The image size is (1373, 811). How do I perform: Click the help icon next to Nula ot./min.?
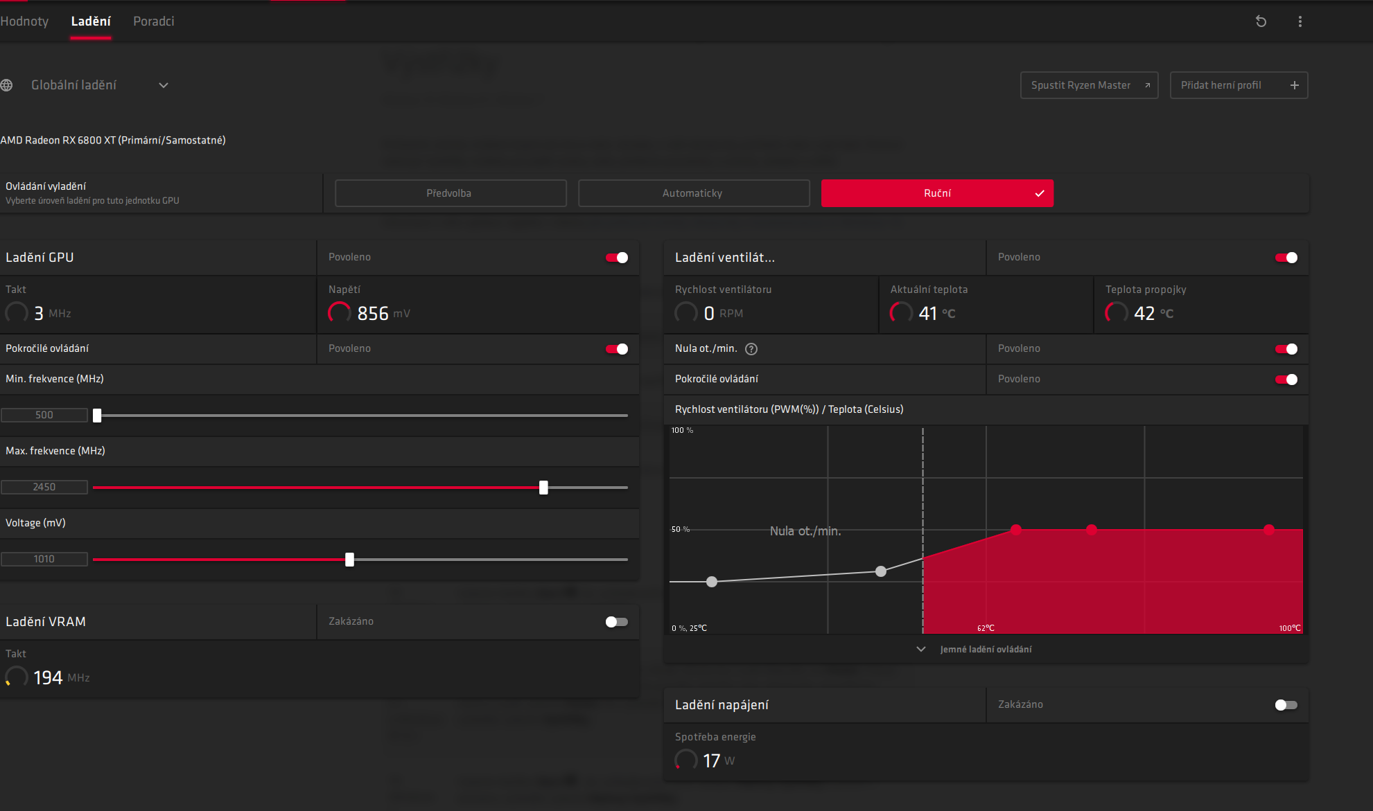[x=751, y=349]
